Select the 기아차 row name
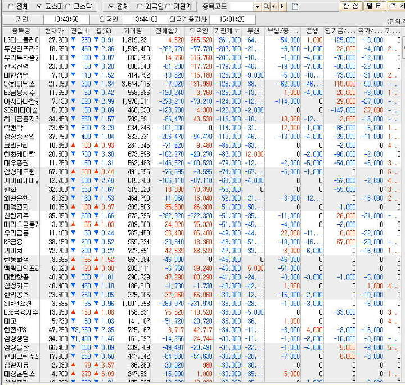The width and height of the screenshot is (405, 385). [13, 251]
